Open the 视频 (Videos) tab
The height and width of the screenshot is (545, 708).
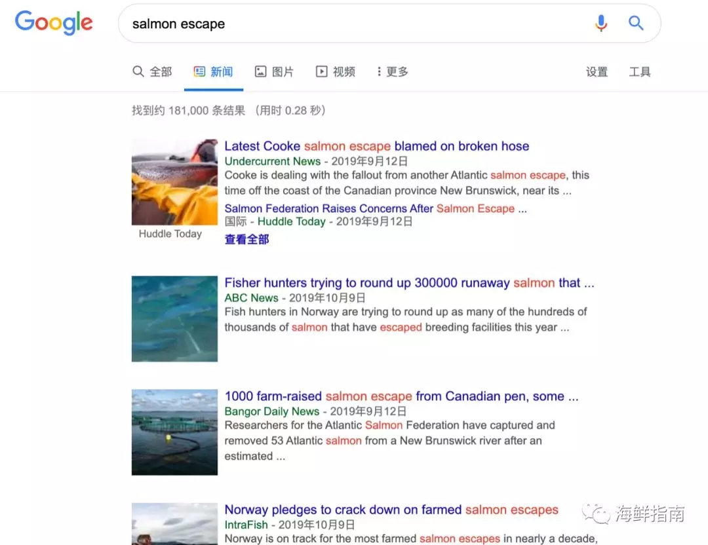pos(336,72)
